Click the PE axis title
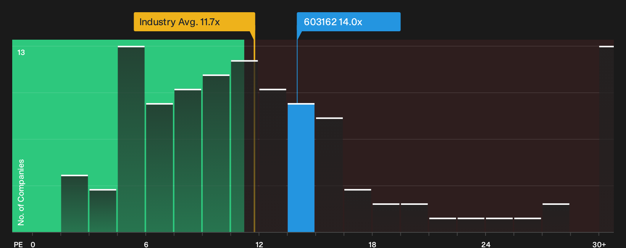Screen dimensions: 626x248 (x=18, y=244)
